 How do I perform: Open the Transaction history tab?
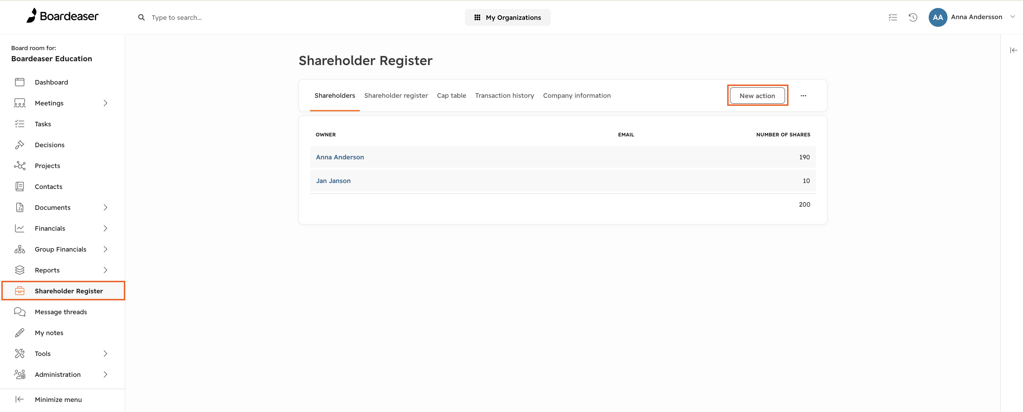click(504, 96)
